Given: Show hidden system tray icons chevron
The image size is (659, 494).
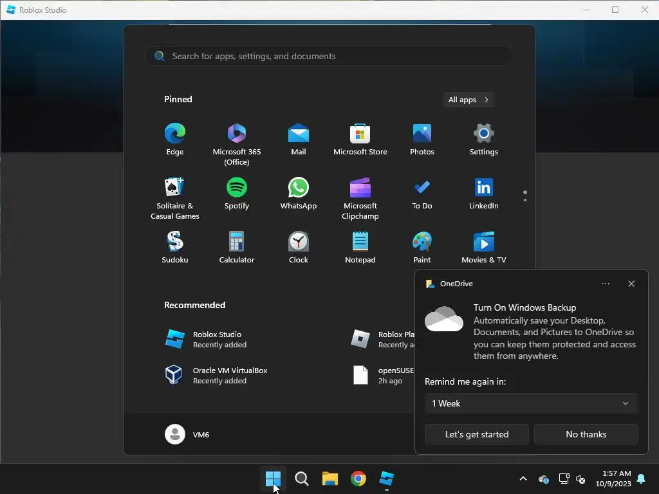Looking at the screenshot, I should point(523,479).
